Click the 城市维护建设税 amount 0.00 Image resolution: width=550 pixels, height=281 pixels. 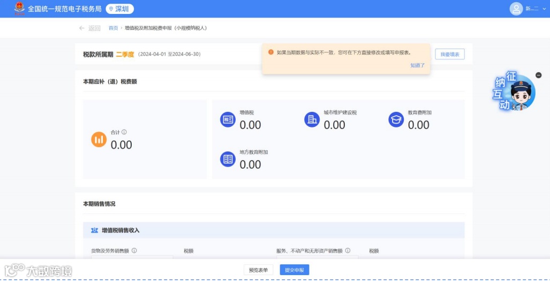tap(335, 125)
